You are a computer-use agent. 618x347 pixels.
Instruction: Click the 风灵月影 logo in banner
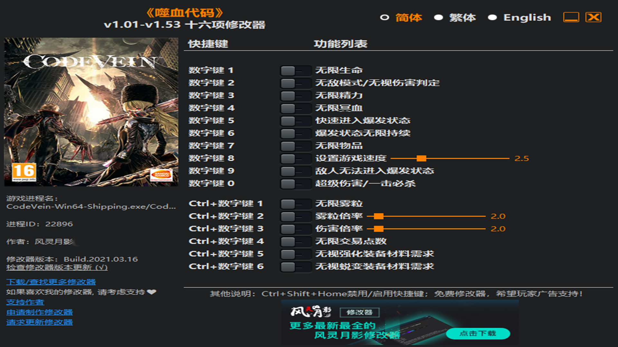point(311,311)
